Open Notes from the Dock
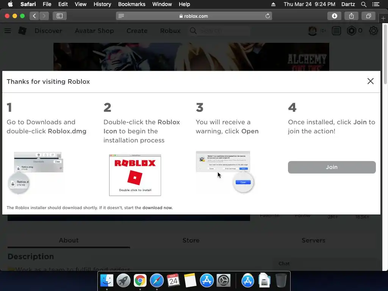This screenshot has height=291, width=388. pos(190,280)
